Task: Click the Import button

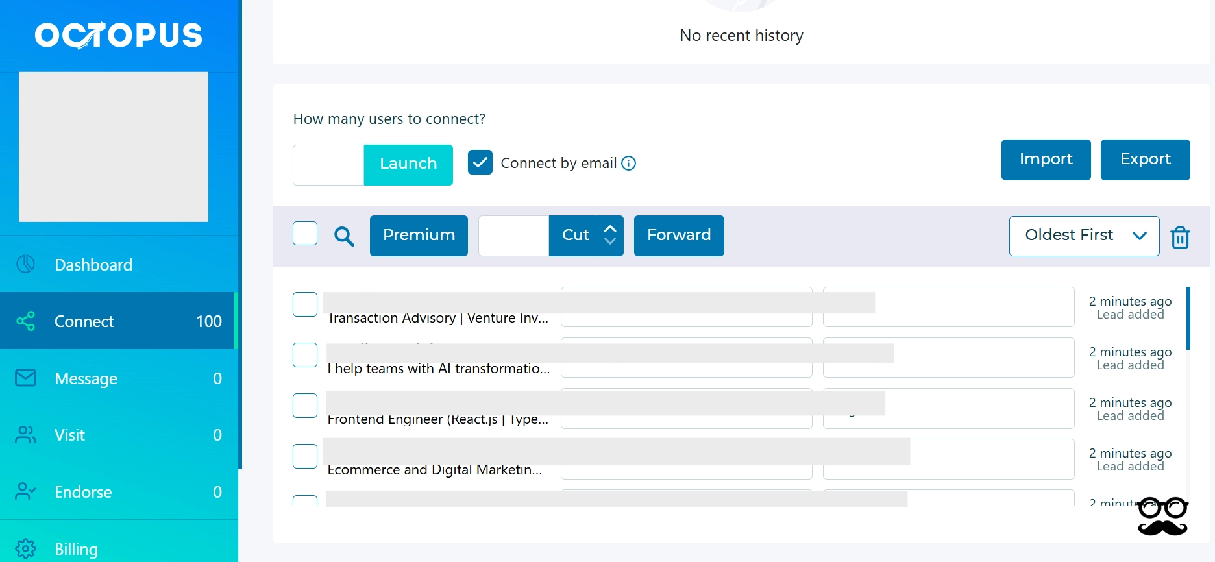Action: [x=1046, y=160]
